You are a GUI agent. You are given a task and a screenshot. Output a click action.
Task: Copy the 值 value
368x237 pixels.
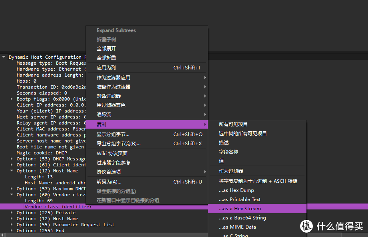coord(257,161)
